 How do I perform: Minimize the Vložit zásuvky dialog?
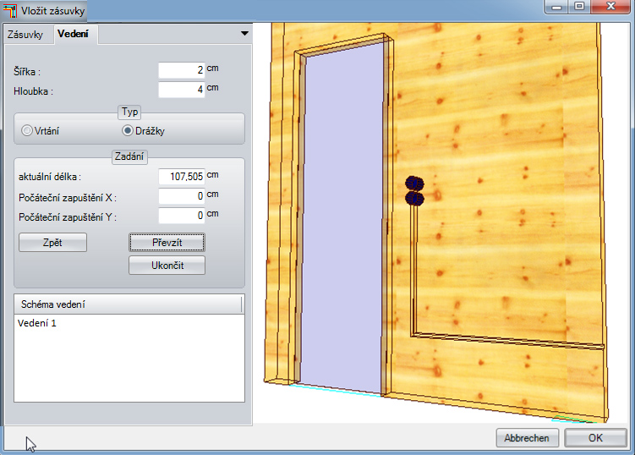pos(557,7)
